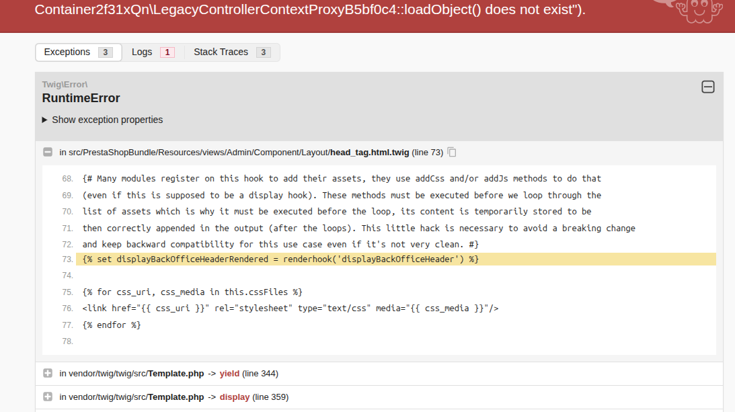Click the comment on line 68
This screenshot has width=735, height=412.
click(x=342, y=179)
